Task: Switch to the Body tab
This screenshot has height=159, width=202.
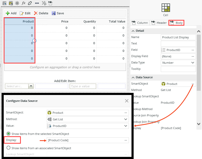Action: (x=176, y=23)
